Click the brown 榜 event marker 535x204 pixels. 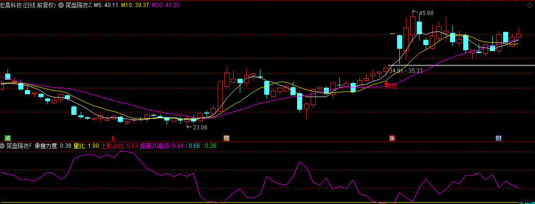pyautogui.click(x=227, y=138)
